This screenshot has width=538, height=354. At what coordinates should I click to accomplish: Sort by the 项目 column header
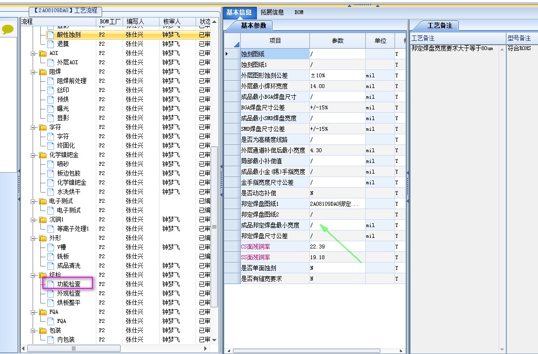275,40
